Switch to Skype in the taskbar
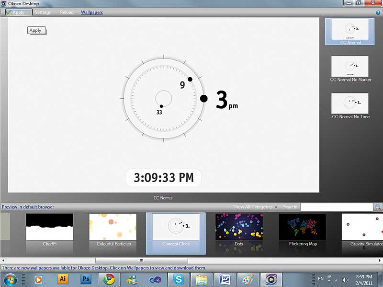383x287 pixels. 179,279
